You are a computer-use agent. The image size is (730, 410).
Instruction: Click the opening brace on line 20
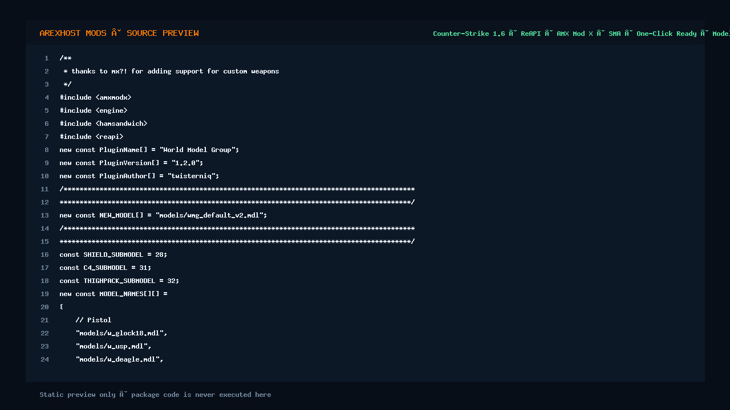click(62, 307)
